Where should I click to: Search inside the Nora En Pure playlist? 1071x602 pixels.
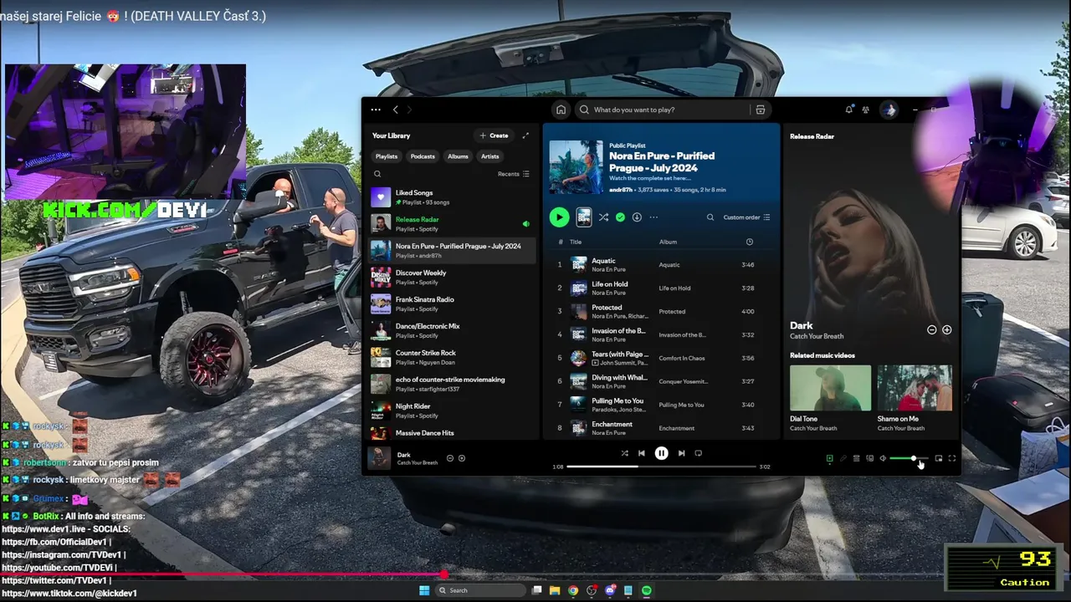point(710,217)
